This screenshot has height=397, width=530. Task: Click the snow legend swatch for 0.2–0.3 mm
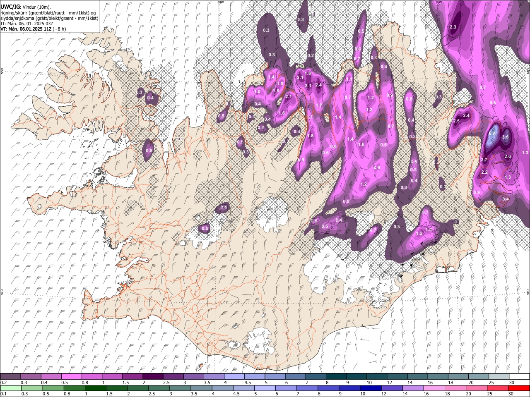[10, 376]
